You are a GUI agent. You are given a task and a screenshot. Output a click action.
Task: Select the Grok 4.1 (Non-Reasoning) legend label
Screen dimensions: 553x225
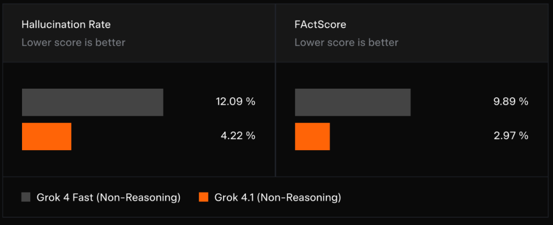278,197
